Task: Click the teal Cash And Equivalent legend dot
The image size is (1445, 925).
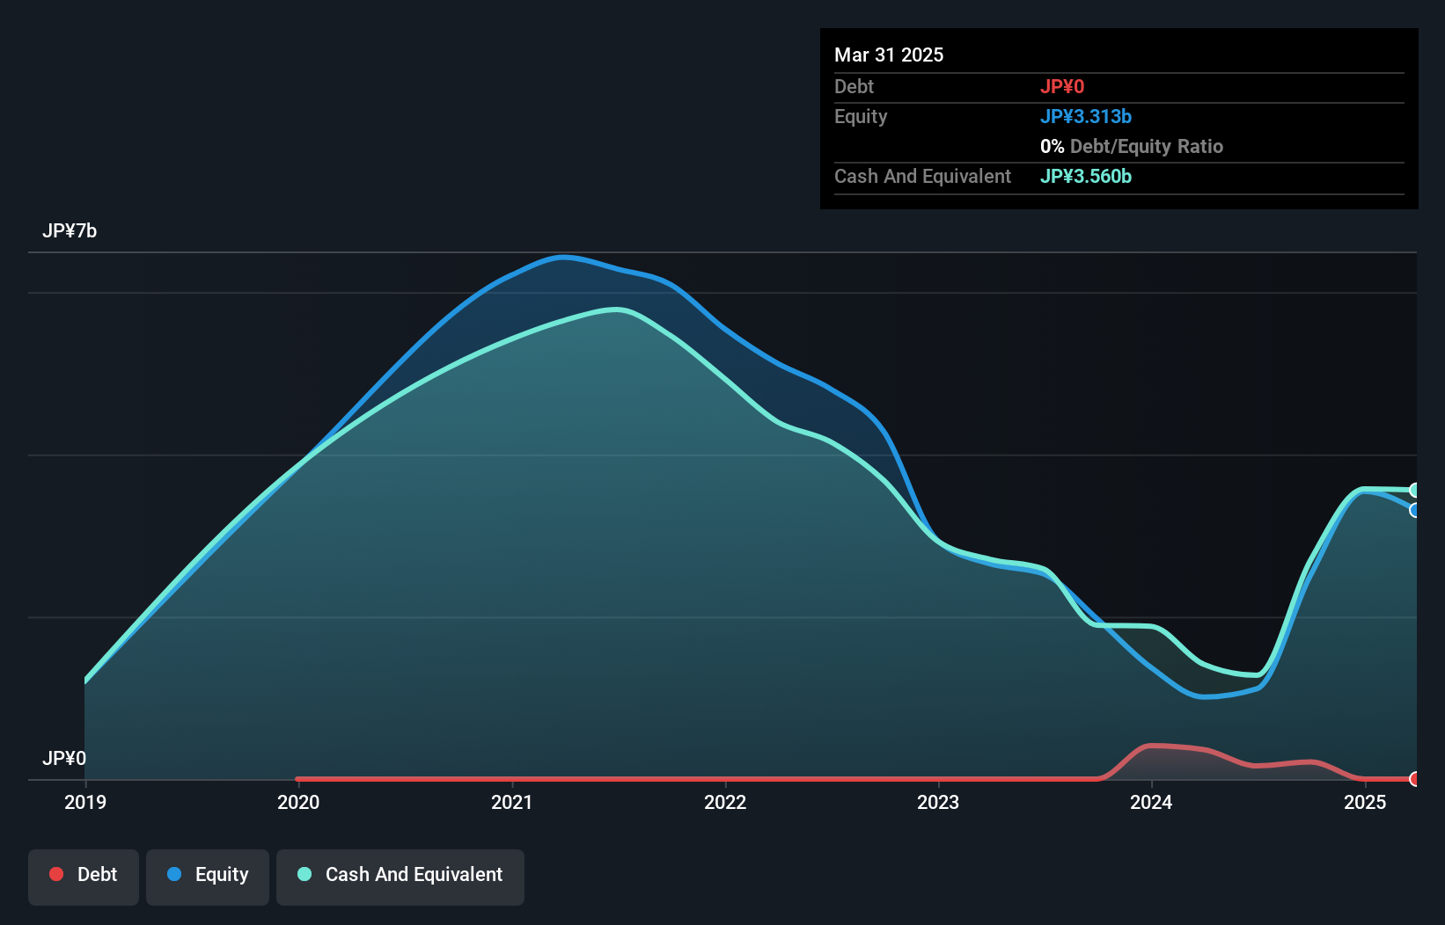Action: pos(304,874)
